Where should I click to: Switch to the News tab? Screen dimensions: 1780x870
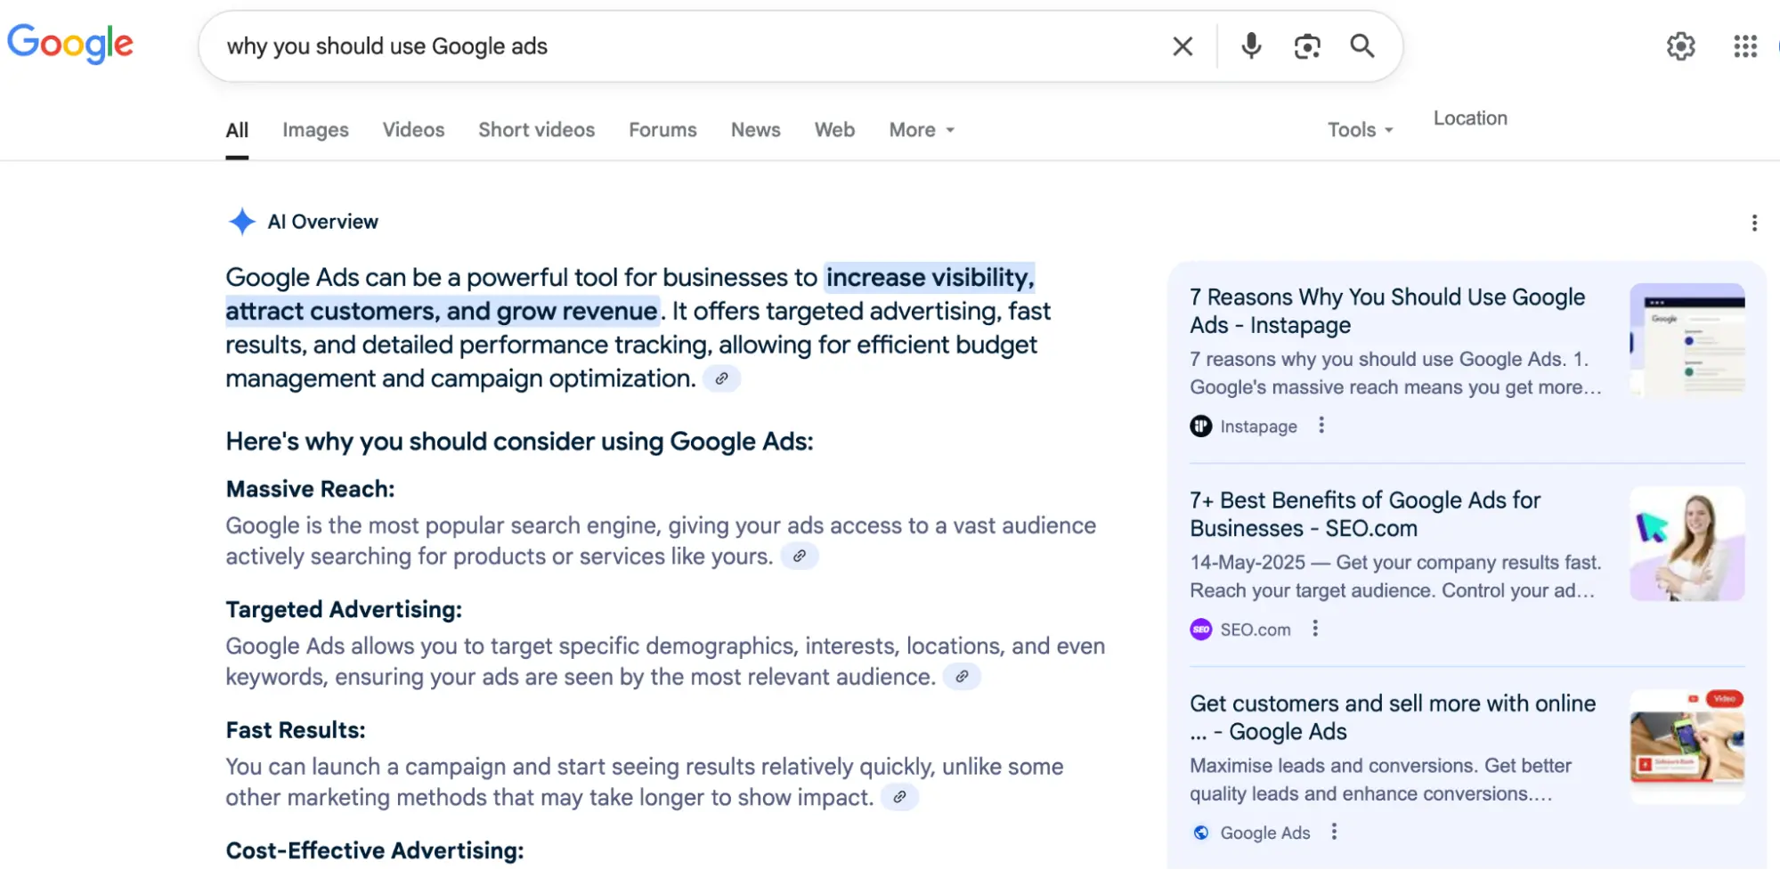tap(755, 130)
